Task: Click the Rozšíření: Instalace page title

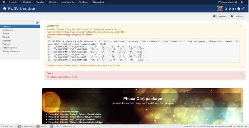Action: pos(21,9)
